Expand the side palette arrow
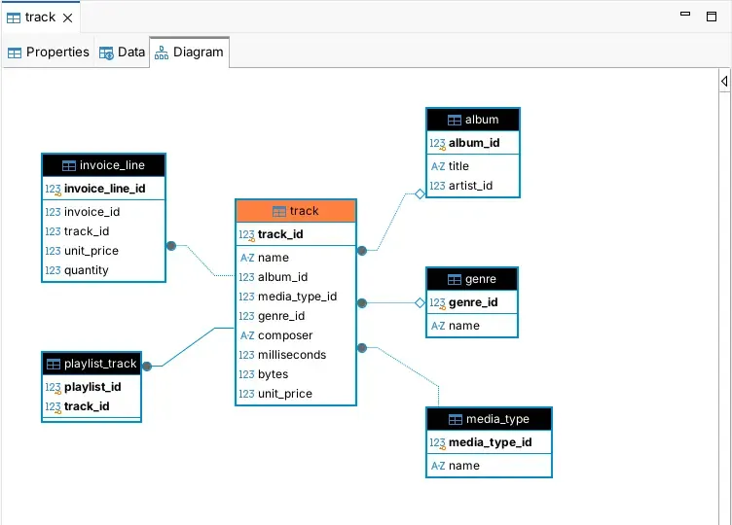Screen dimensions: 732x525 coord(724,81)
